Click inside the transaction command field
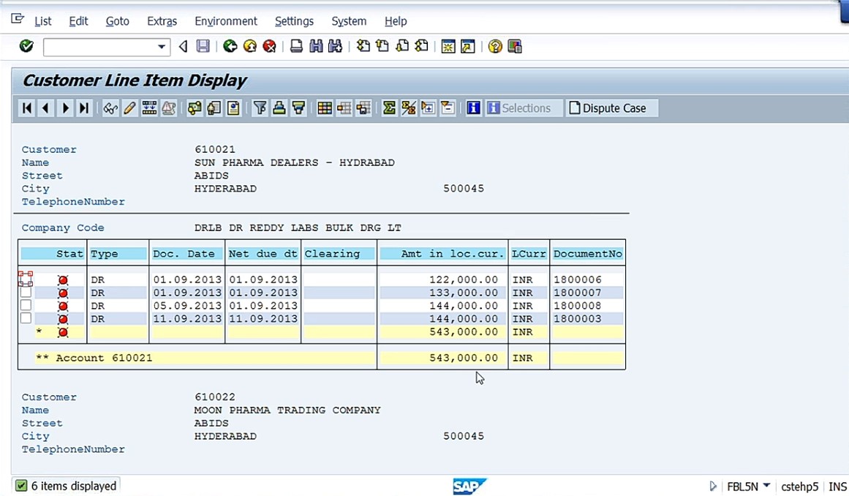Image resolution: width=849 pixels, height=496 pixels. point(101,47)
